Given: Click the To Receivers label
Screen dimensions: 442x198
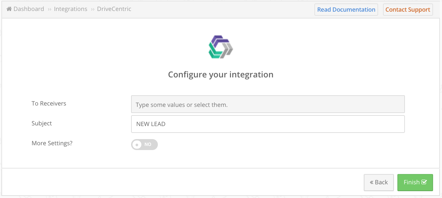Looking at the screenshot, I should tap(49, 103).
